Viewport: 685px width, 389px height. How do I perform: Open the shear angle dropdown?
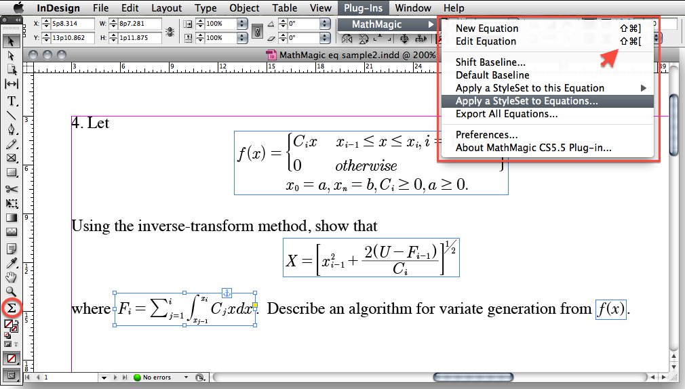coord(325,38)
